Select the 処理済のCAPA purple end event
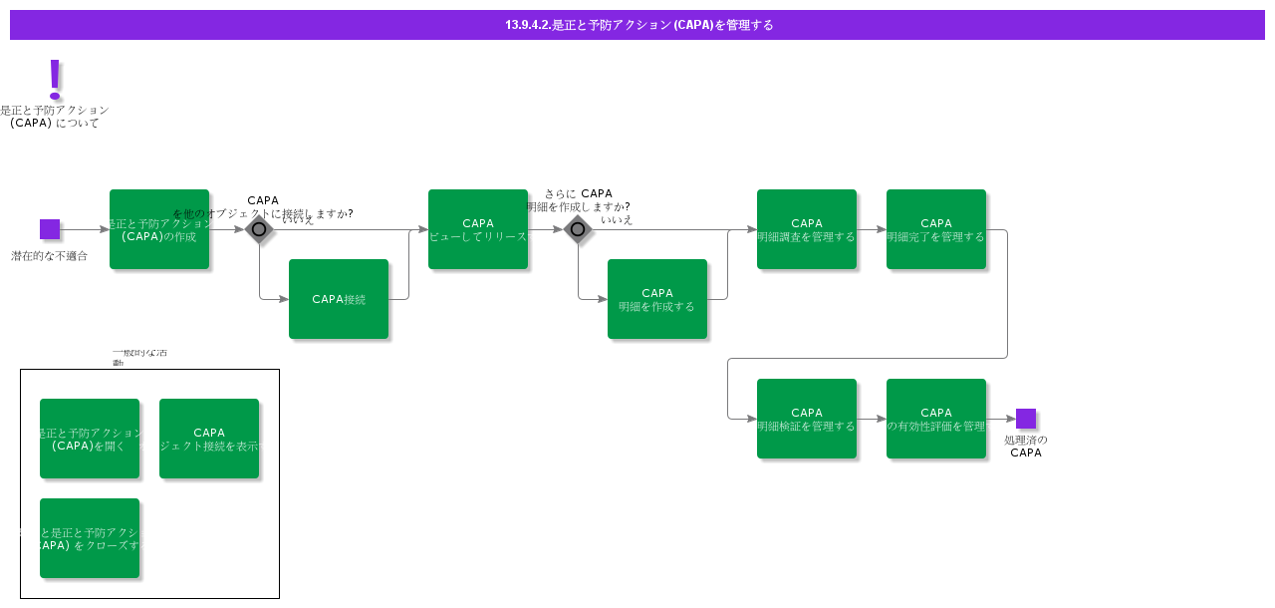Screen dimensions: 1275x608 [x=1026, y=419]
